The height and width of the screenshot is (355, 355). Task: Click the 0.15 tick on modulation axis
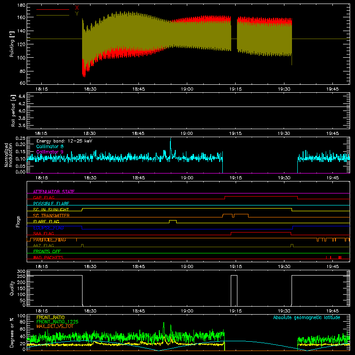click(x=20, y=151)
